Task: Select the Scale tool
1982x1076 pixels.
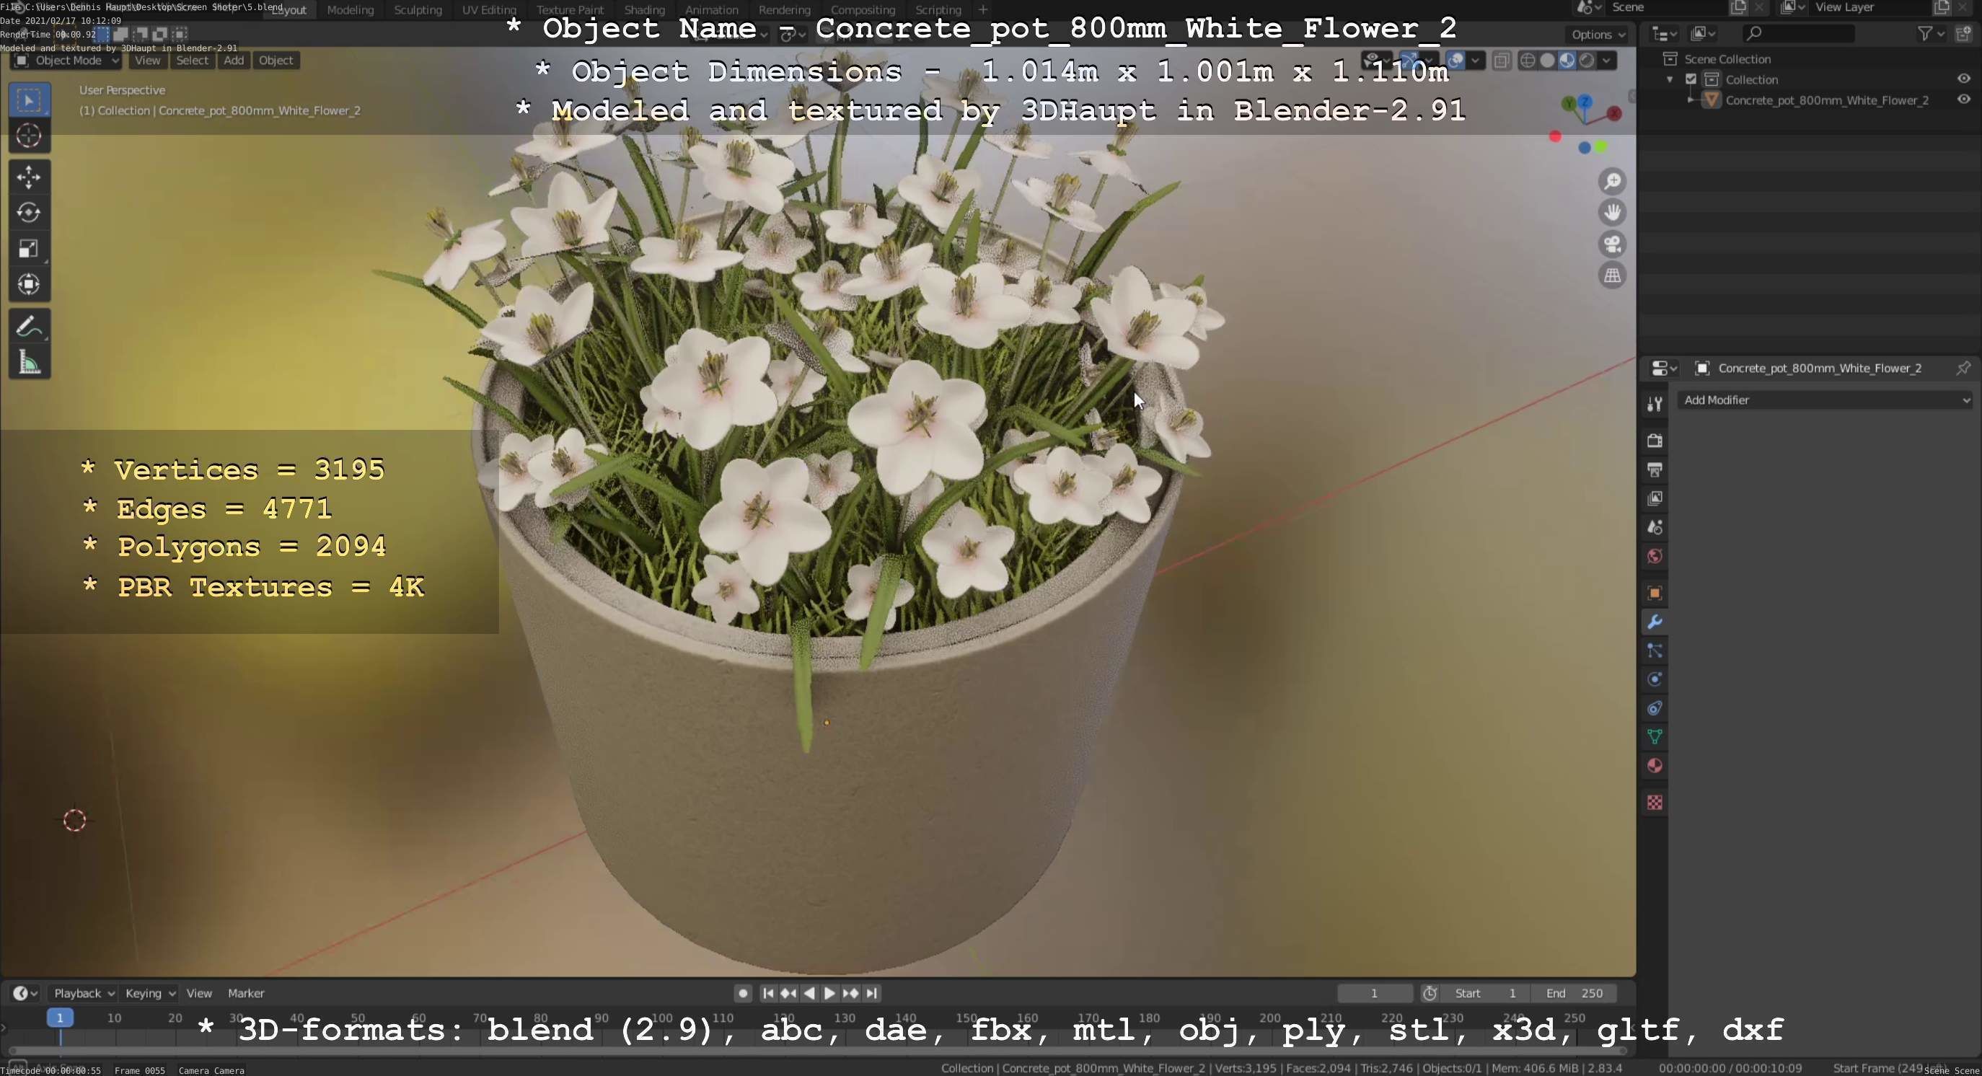Action: 28,248
